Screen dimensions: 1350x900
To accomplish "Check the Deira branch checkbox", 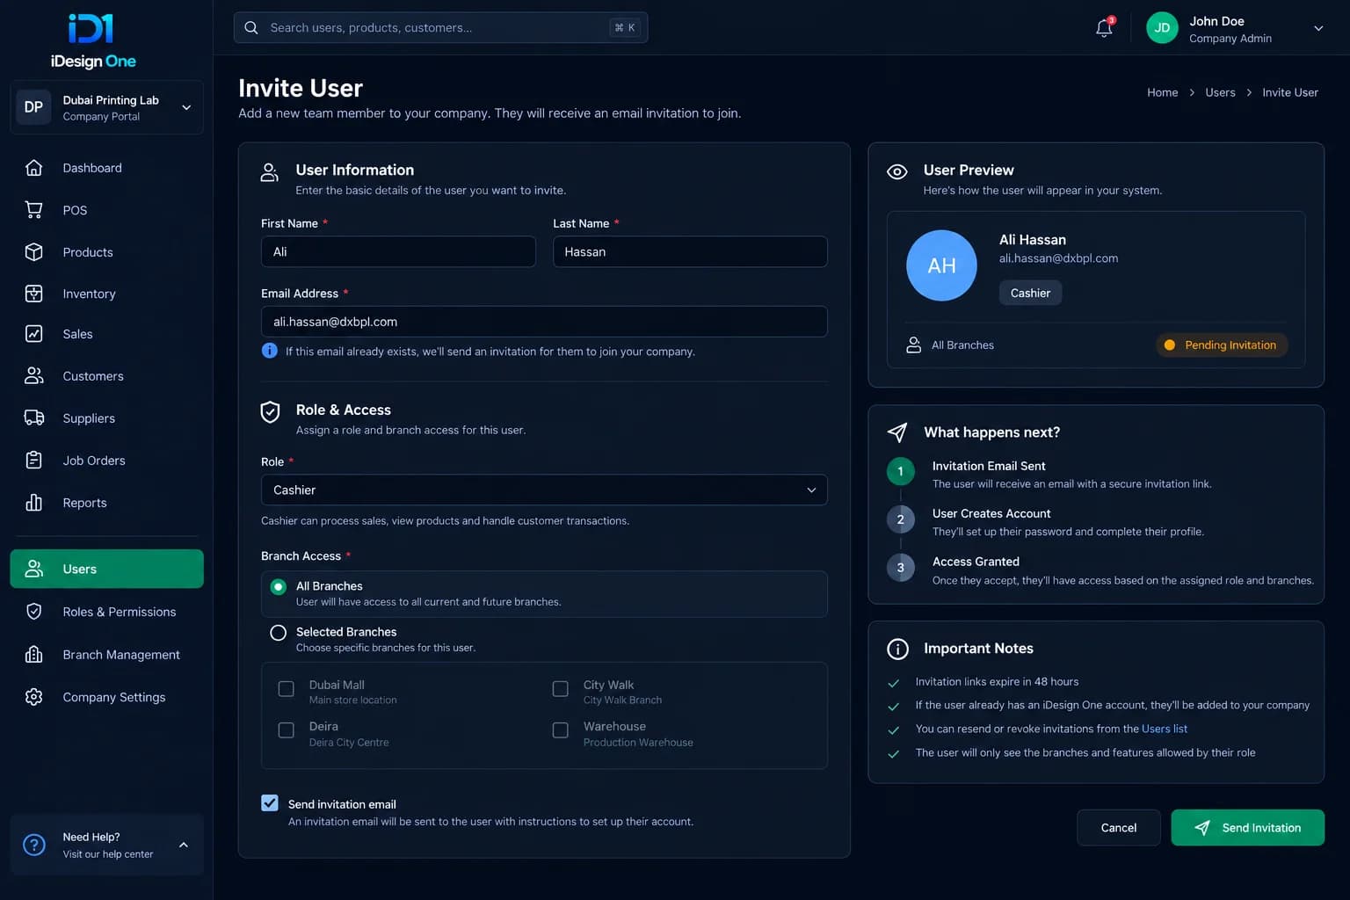I will 287,730.
